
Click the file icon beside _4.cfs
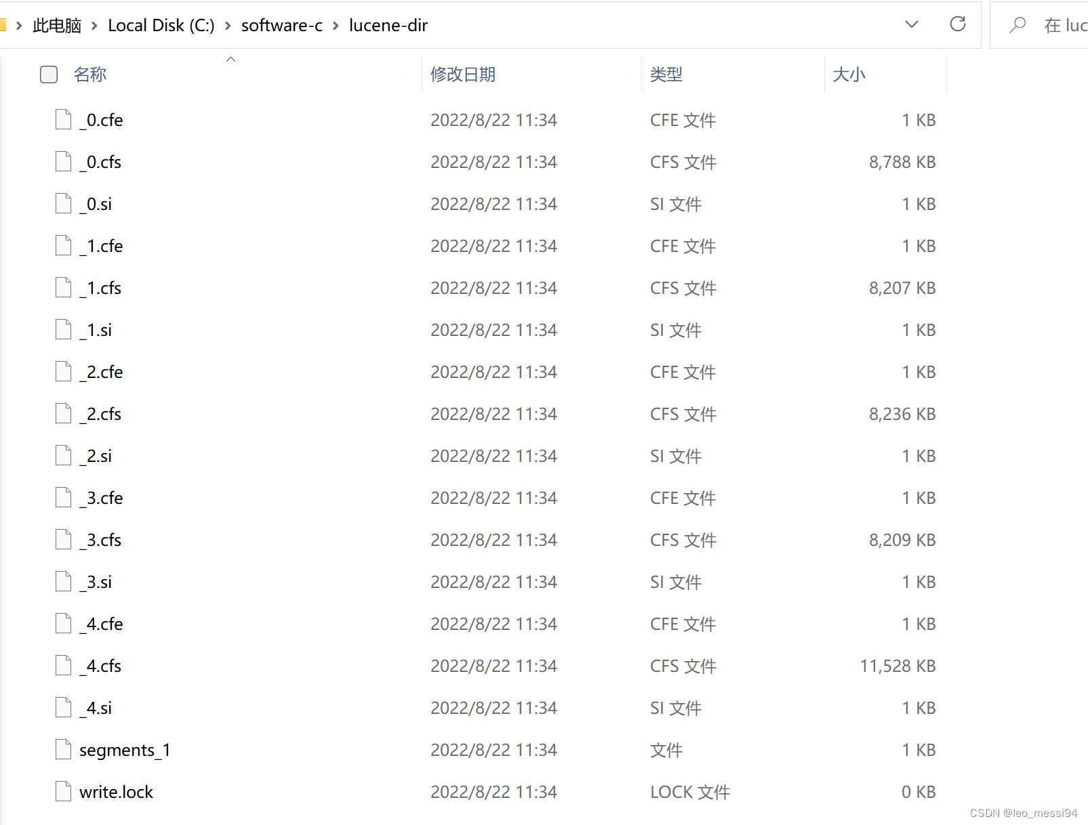click(62, 665)
